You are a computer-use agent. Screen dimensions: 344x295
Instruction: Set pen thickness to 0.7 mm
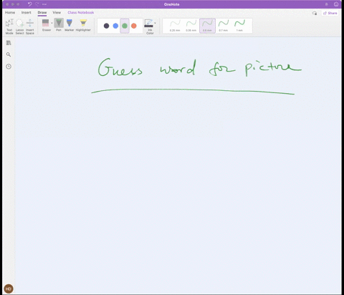click(224, 26)
